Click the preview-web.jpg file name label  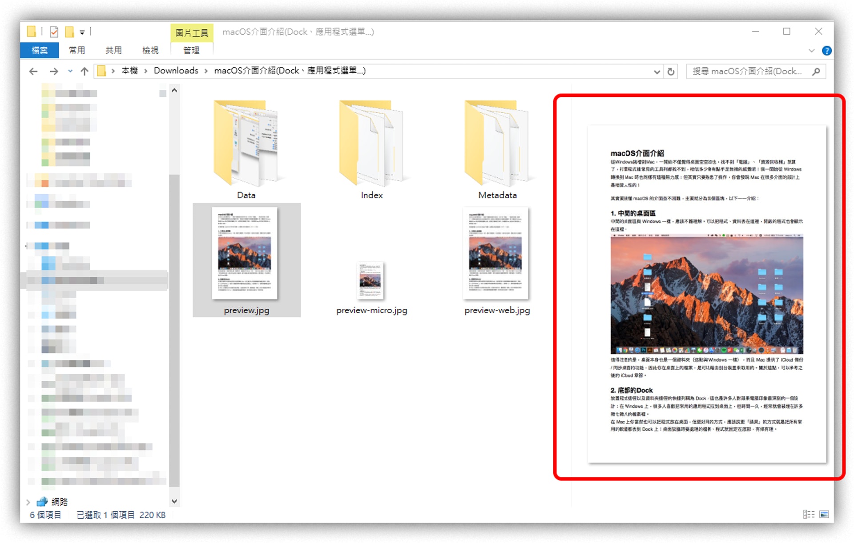[497, 310]
